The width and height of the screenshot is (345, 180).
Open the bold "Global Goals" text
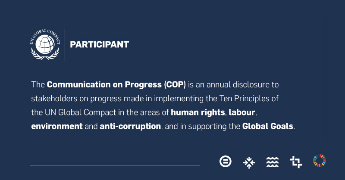(x=267, y=127)
